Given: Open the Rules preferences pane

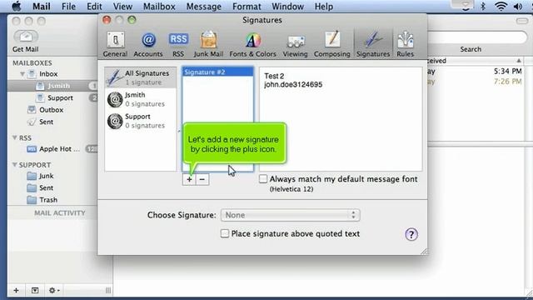Looking at the screenshot, I should [406, 44].
